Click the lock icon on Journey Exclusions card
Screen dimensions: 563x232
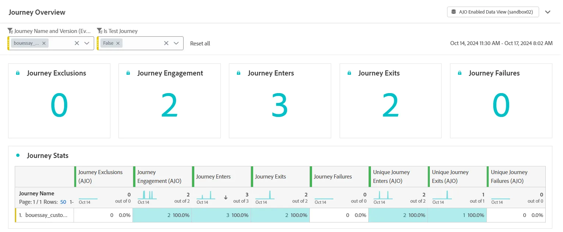18,73
